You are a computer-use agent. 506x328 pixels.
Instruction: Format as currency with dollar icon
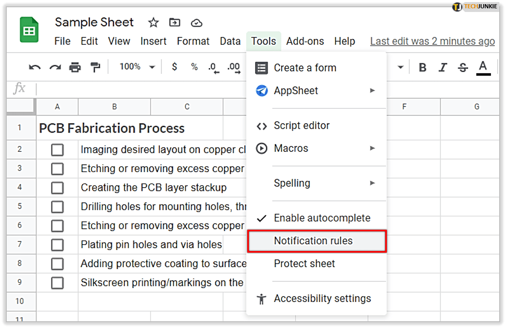click(x=174, y=67)
